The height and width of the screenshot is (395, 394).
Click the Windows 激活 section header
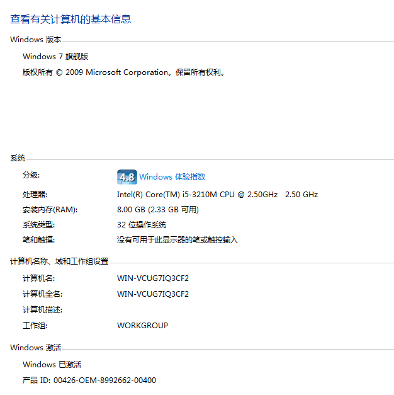35,347
